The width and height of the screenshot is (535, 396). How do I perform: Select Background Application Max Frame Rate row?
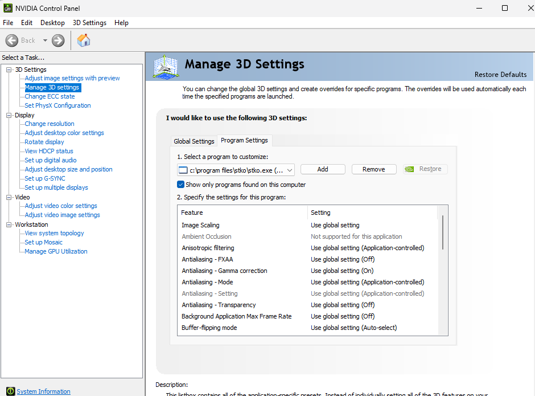[x=308, y=316]
